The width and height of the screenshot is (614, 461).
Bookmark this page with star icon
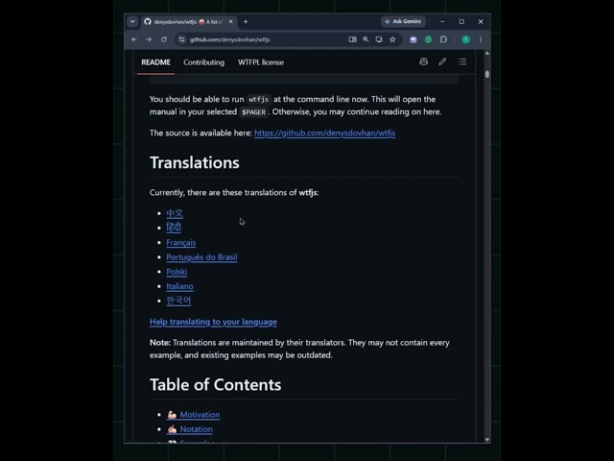click(x=392, y=39)
